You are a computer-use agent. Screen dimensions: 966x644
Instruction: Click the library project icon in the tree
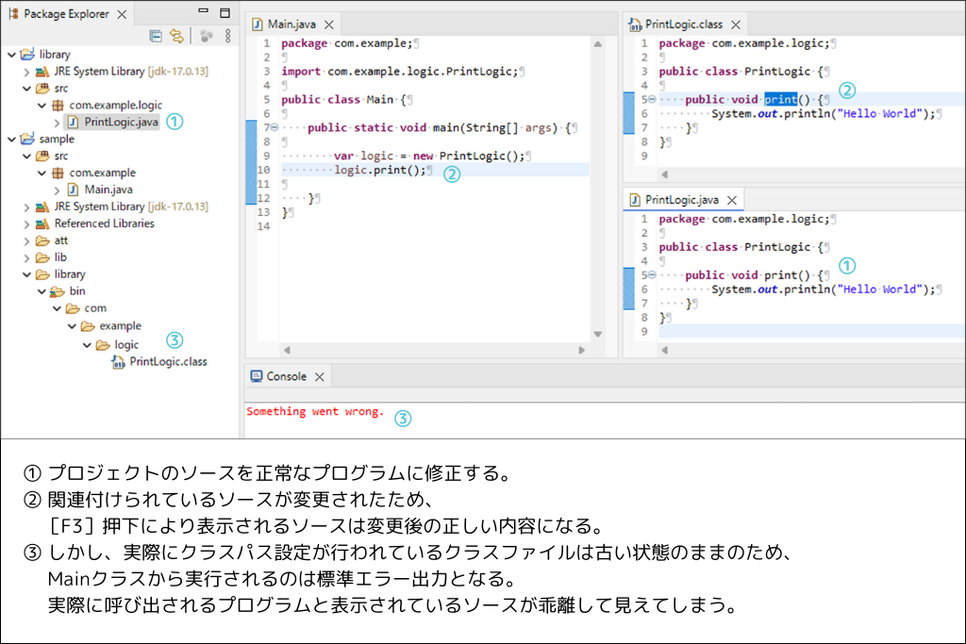point(27,54)
